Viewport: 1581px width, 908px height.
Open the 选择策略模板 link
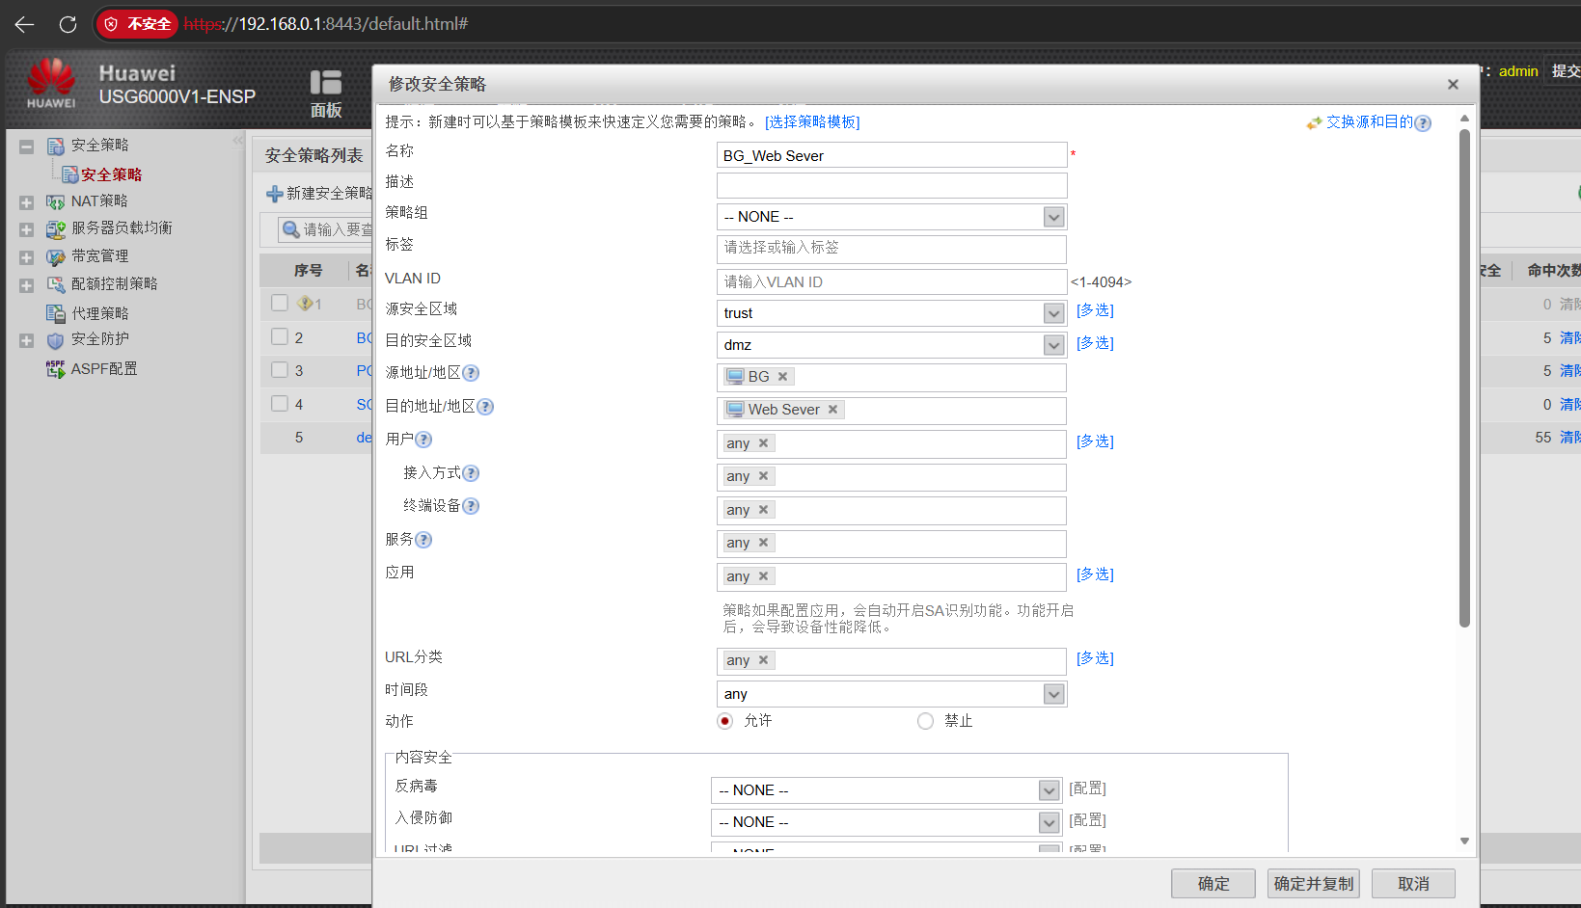pyautogui.click(x=812, y=122)
